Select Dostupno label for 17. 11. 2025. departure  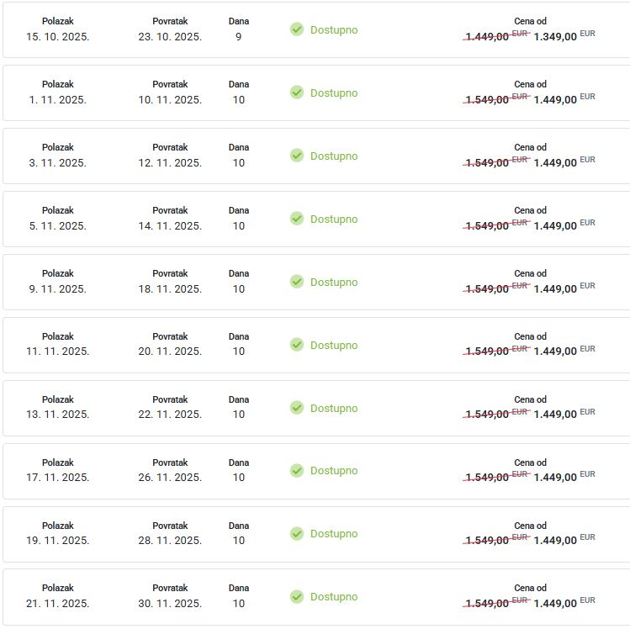click(334, 471)
